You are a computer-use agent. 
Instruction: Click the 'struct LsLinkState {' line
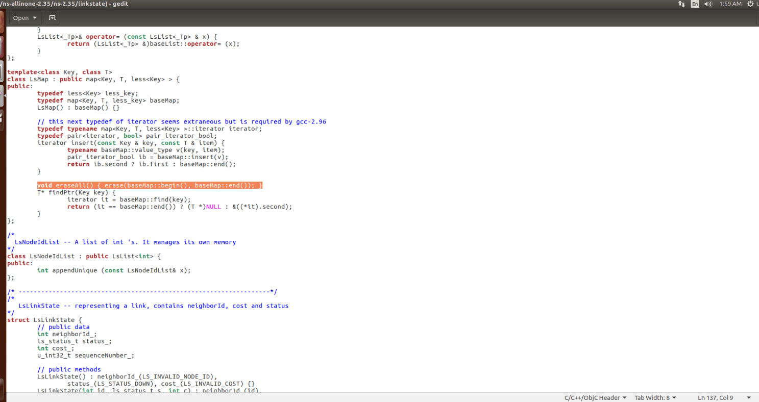coord(44,320)
